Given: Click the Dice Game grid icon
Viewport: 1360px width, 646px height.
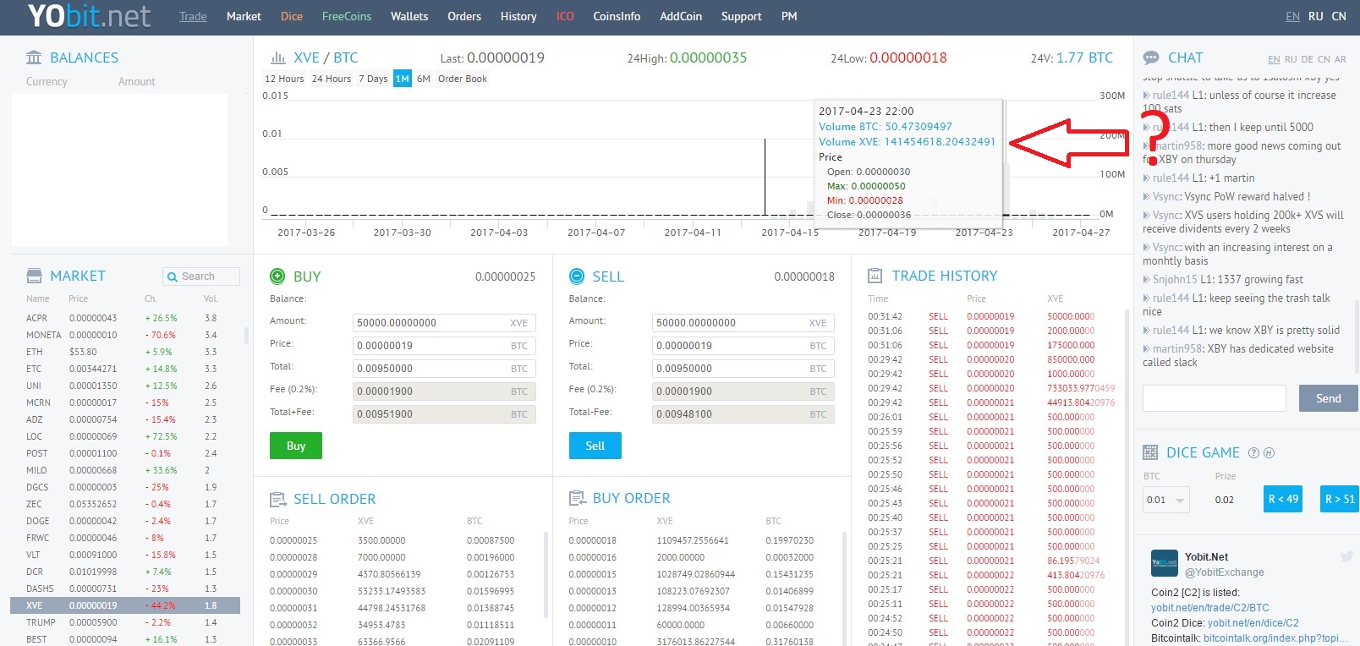Looking at the screenshot, I should pos(1150,452).
